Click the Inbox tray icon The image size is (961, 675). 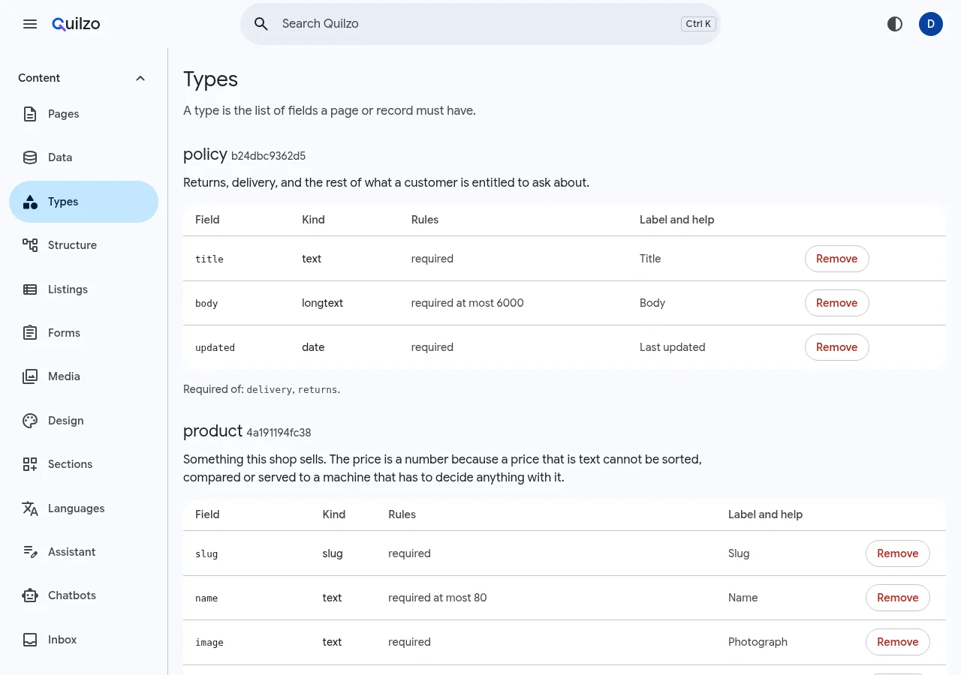[30, 640]
